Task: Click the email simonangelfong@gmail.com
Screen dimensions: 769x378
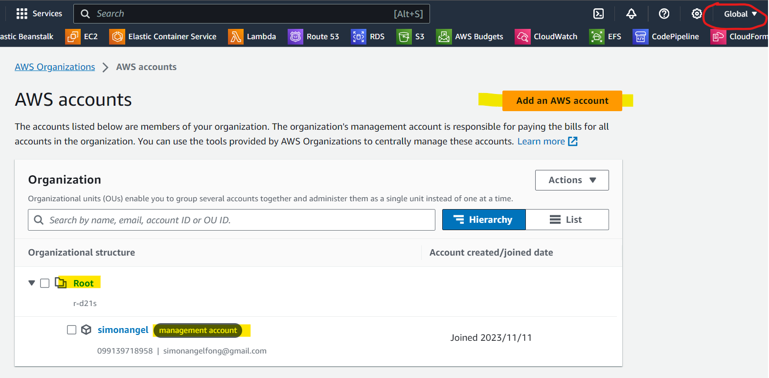Action: [215, 351]
